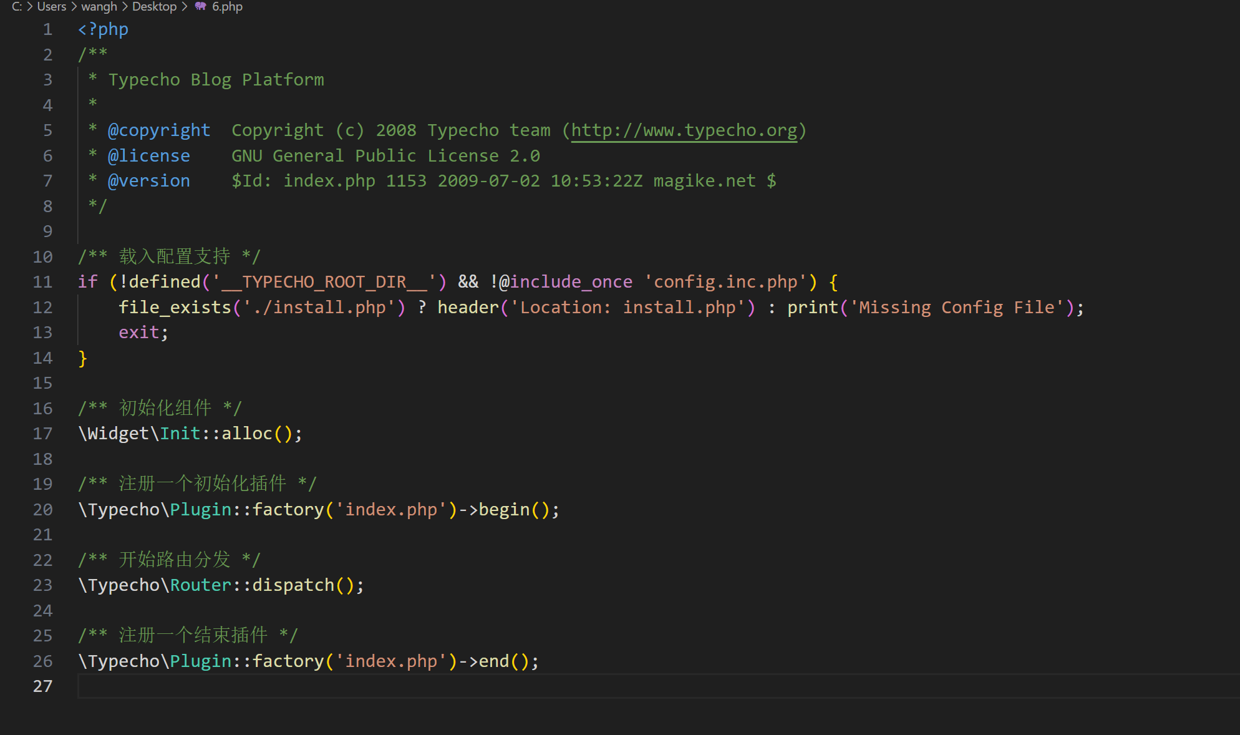Click the file_exists function call
The width and height of the screenshot is (1240, 735).
[175, 308]
